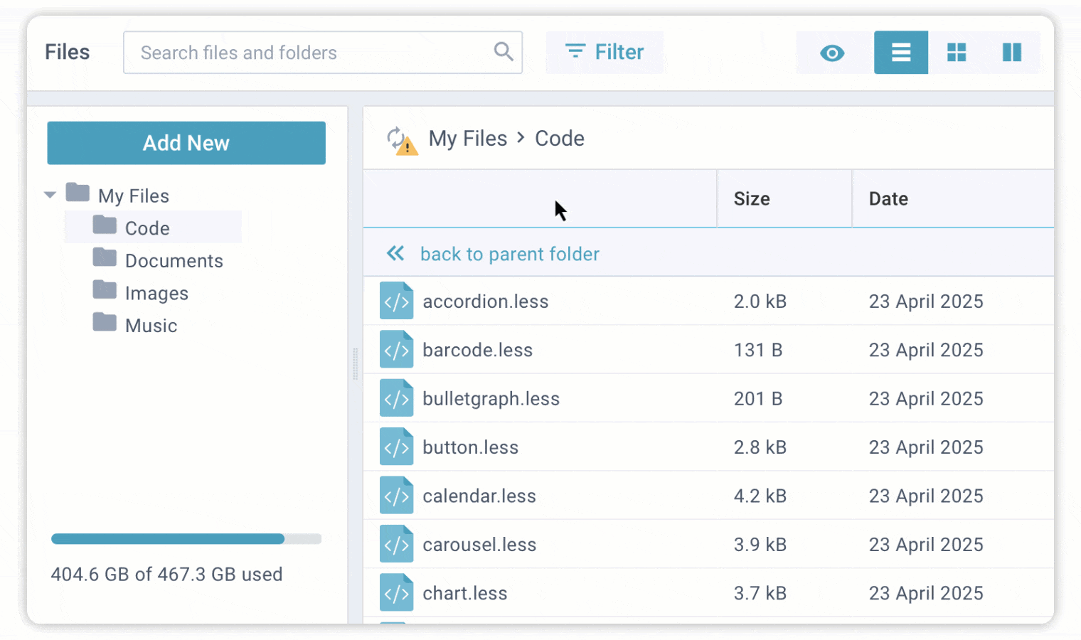
Task: Click the carousel.less code file icon
Action: pos(396,544)
